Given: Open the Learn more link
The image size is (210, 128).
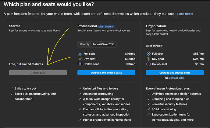Looking at the screenshot, I should click(184, 14).
